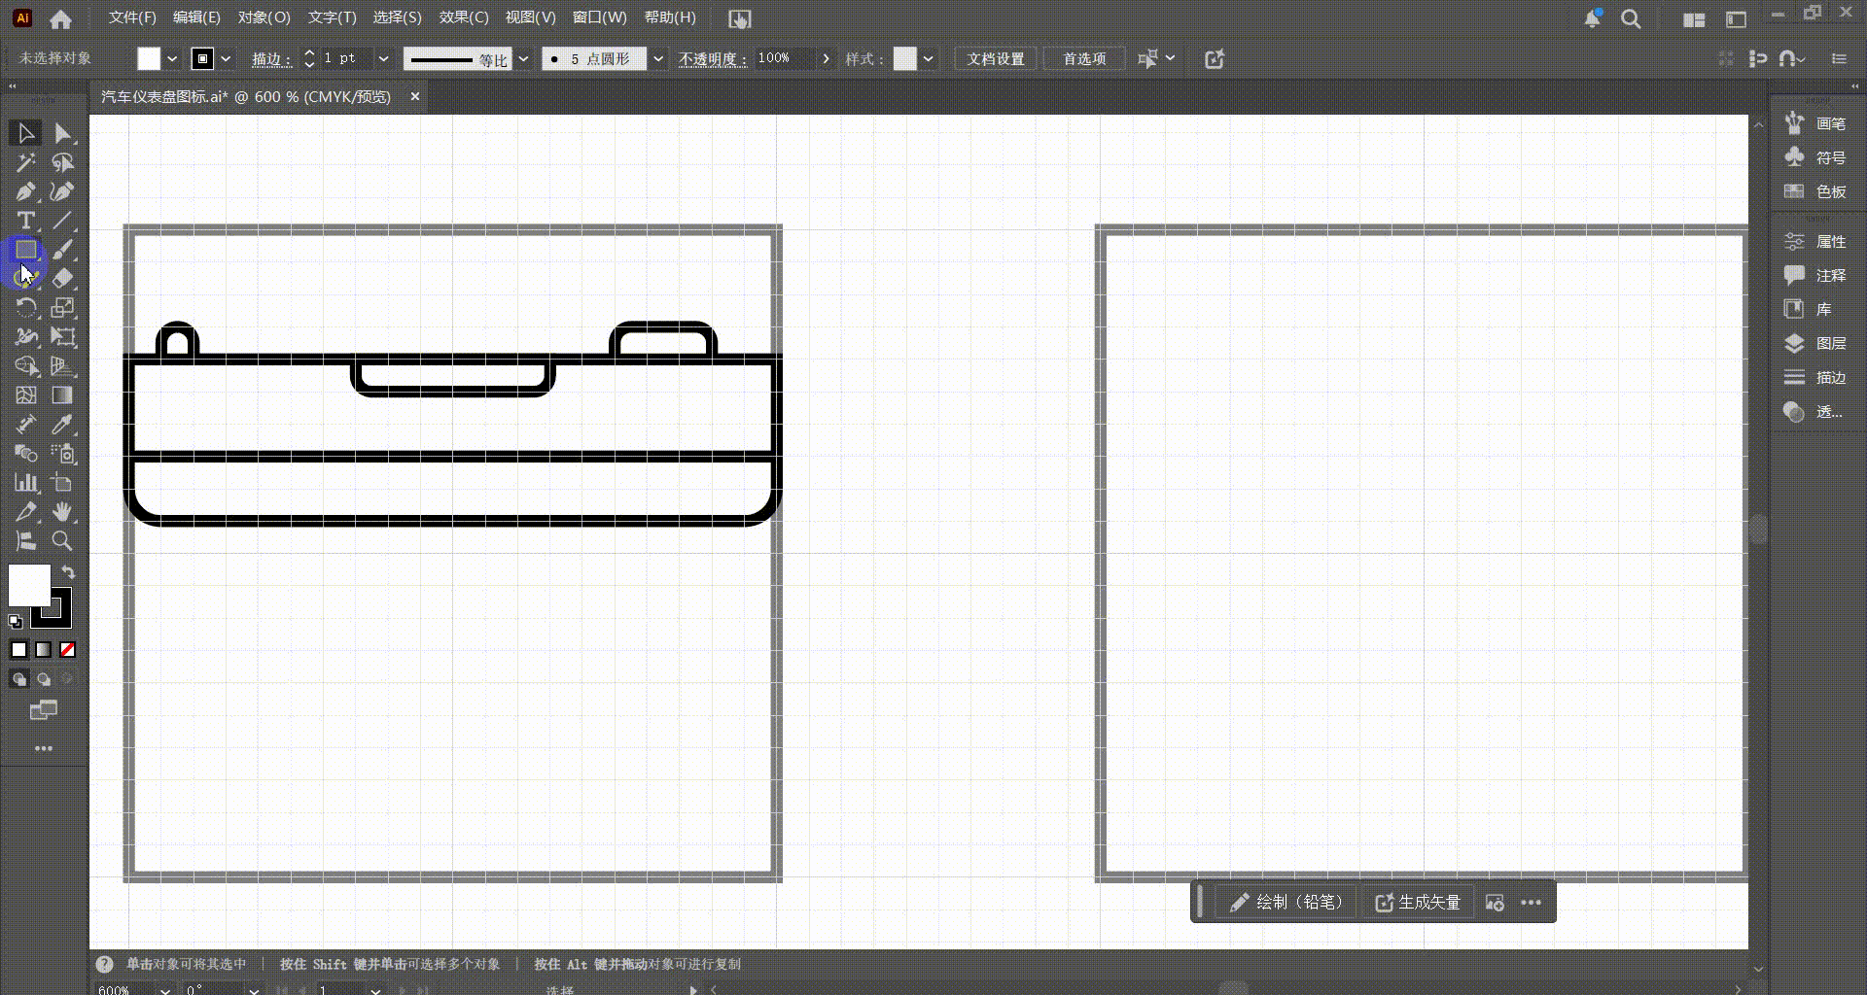Open the zoom level dropdown in status bar
The width and height of the screenshot is (1867, 995).
[165, 990]
